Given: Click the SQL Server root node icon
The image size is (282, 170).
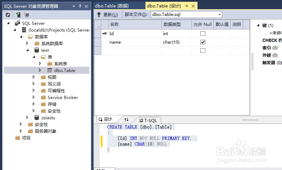Looking at the screenshot, I should coord(17,23).
